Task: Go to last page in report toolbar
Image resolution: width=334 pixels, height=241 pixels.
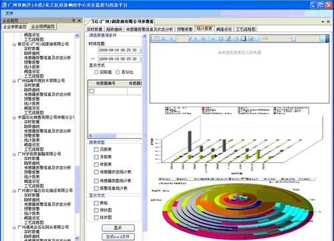Action: [x=203, y=39]
